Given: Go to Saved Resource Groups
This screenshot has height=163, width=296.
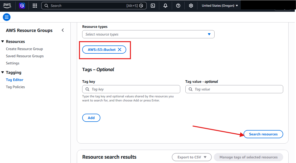Looking at the screenshot, I should [25, 56].
